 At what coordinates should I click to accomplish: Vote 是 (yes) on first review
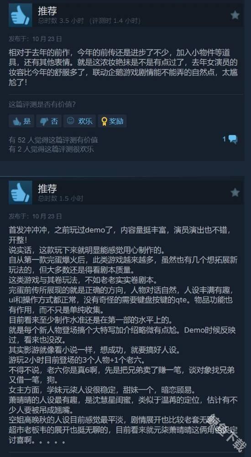pyautogui.click(x=21, y=121)
